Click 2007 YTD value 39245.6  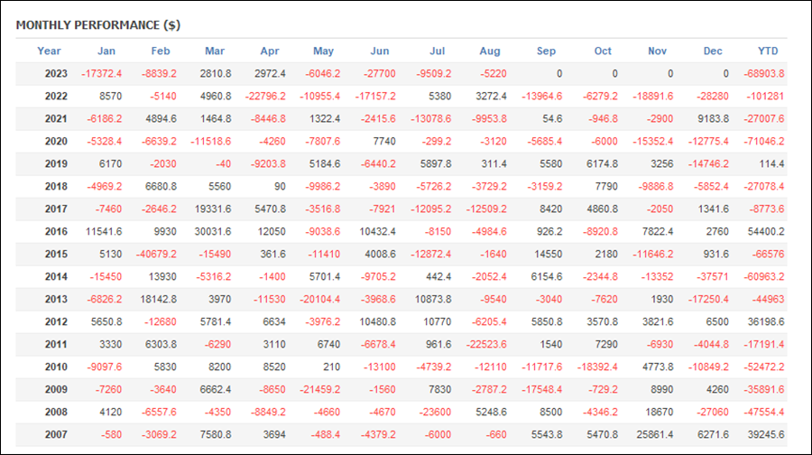766,434
